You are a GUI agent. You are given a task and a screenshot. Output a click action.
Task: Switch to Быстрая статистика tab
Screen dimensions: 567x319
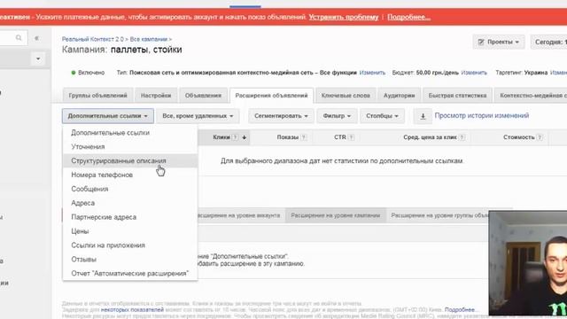[457, 96]
